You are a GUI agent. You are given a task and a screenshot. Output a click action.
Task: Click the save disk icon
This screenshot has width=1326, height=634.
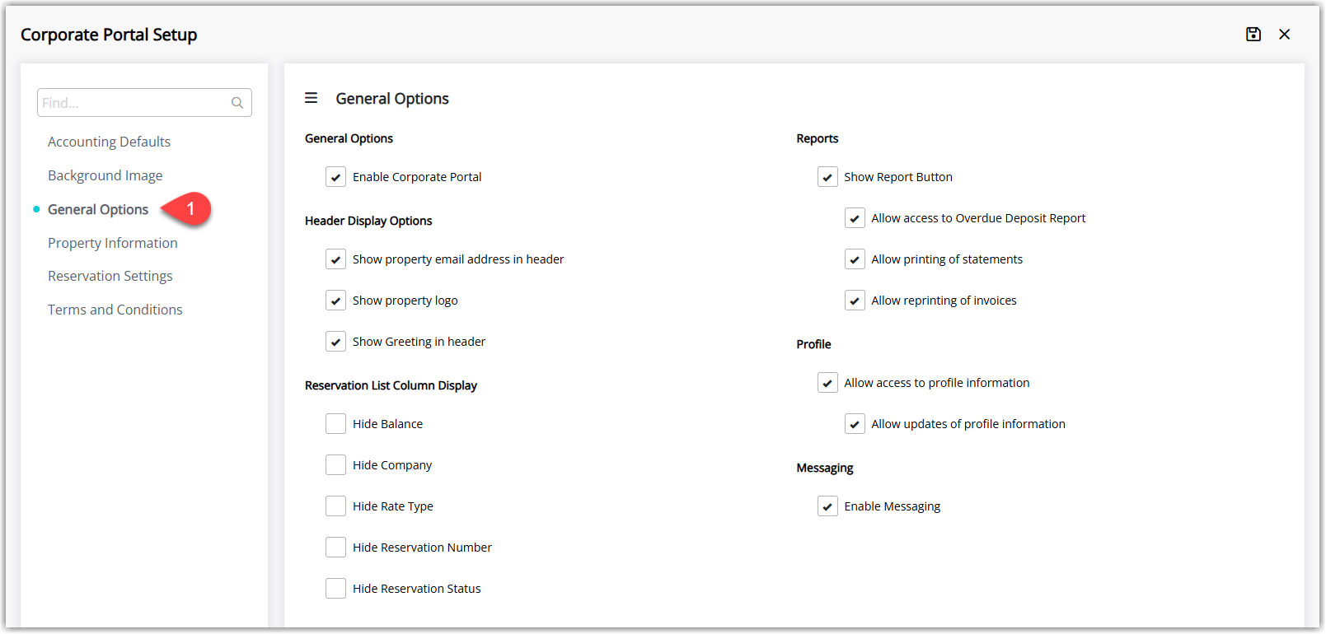pos(1253,35)
